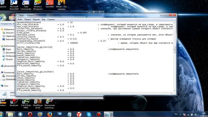The image size is (208, 117).
Task: Click the [actor_immunities_gd_stalker] section line
Action: click(35, 71)
